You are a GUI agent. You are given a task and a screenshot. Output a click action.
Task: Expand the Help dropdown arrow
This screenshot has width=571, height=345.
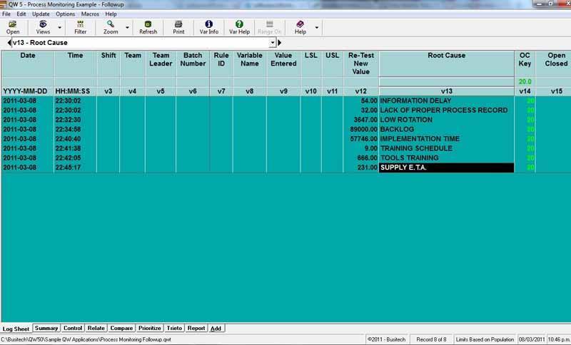(317, 27)
